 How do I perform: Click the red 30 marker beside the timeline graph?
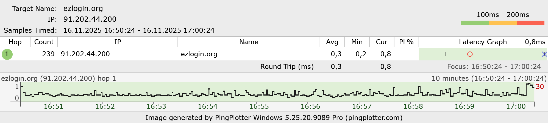click(540, 87)
